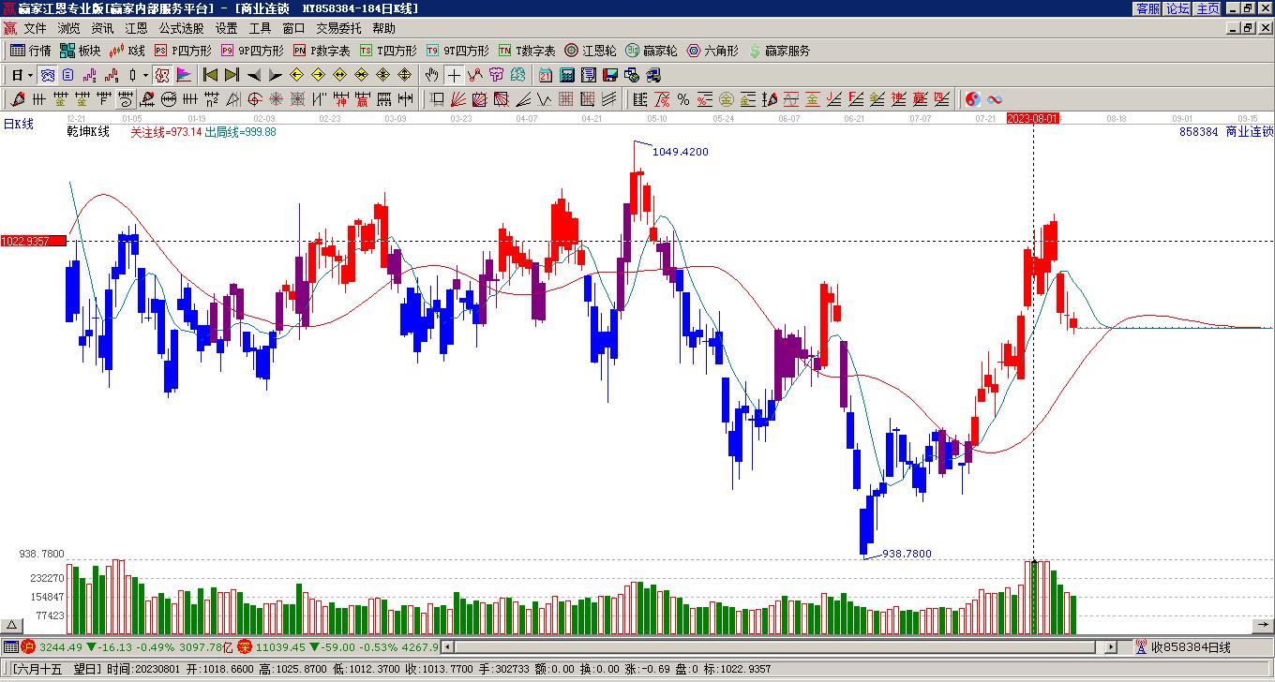This screenshot has height=682, width=1275.
Task: Click the 论坛 forum button
Action: click(1177, 8)
